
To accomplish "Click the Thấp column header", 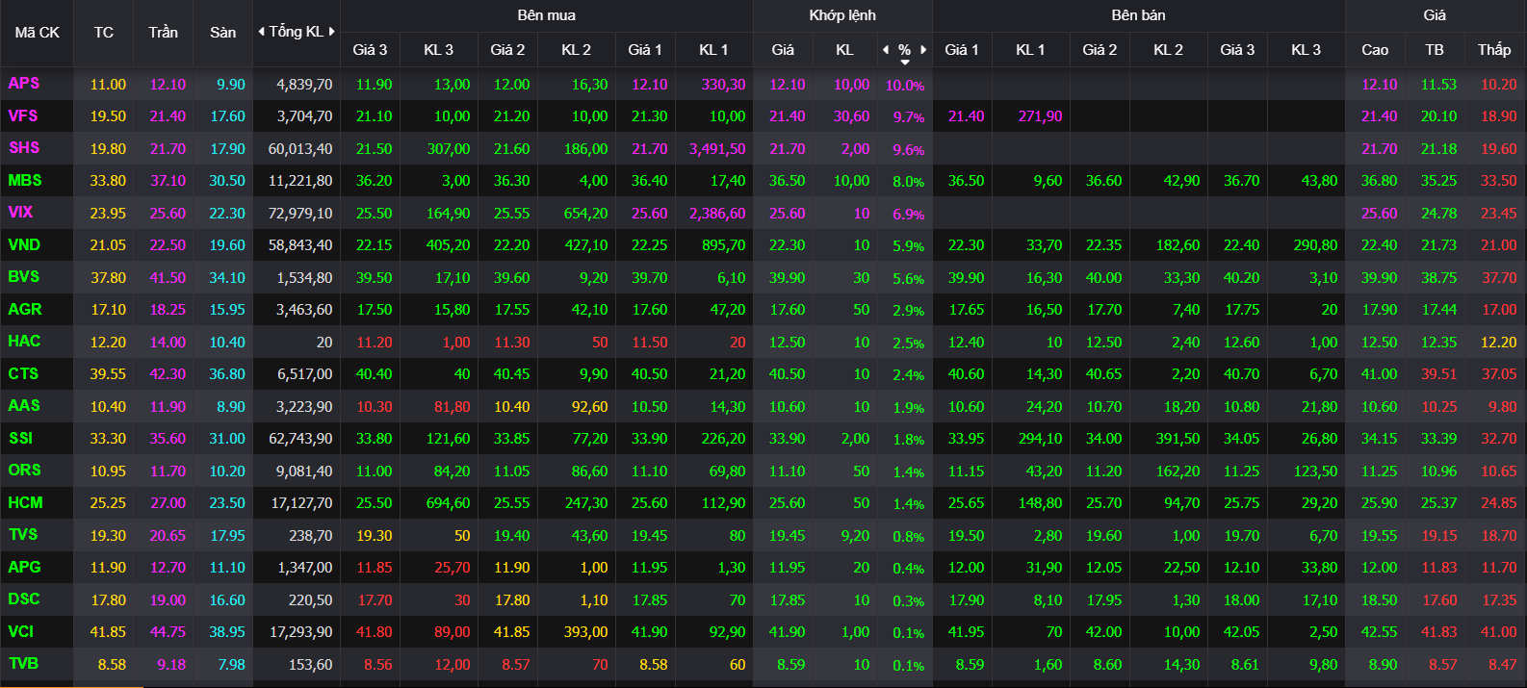I will [x=1494, y=50].
